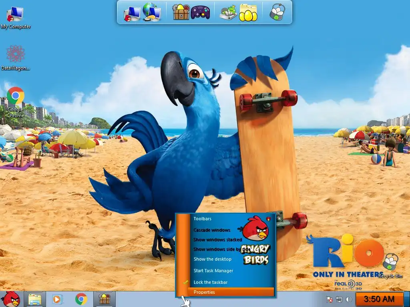The height and width of the screenshot is (307, 410).
Task: Open the network tray icon
Action: 339,299
